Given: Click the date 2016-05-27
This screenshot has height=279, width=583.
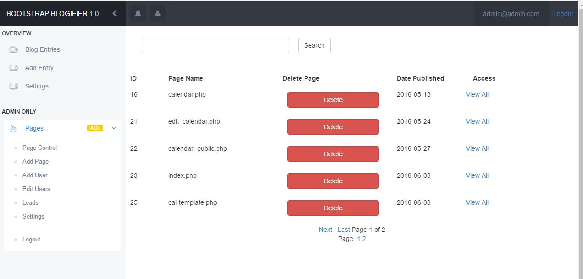Looking at the screenshot, I should (x=414, y=148).
